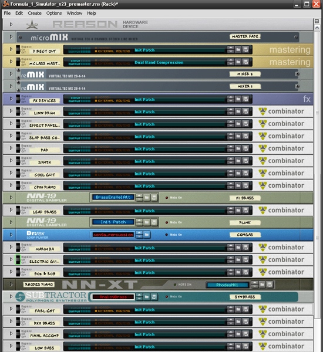The height and width of the screenshot is (352, 323).
Task: Click the rack vertical scrollbar up arrow
Action: (x=317, y=28)
